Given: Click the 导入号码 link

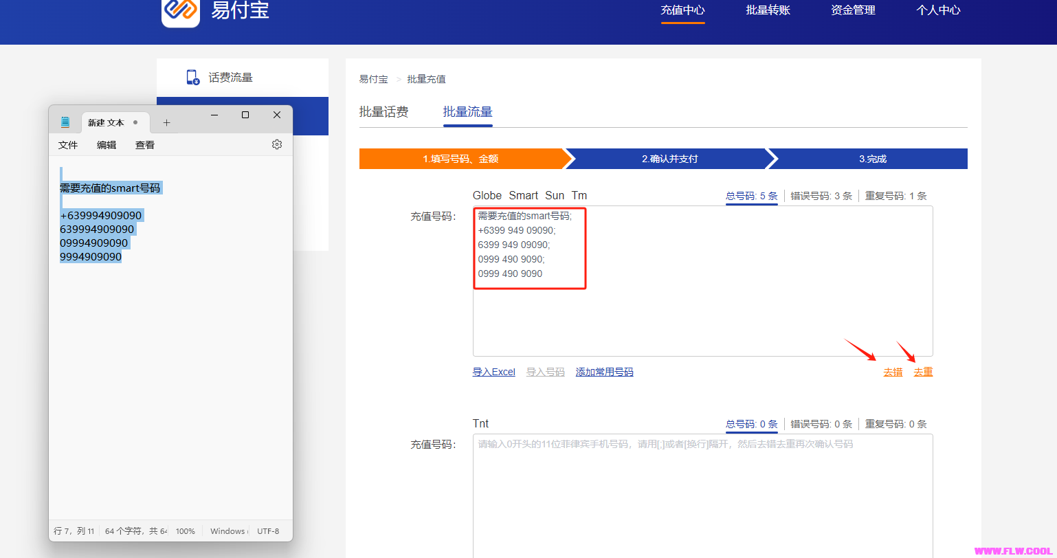Looking at the screenshot, I should click(x=546, y=372).
